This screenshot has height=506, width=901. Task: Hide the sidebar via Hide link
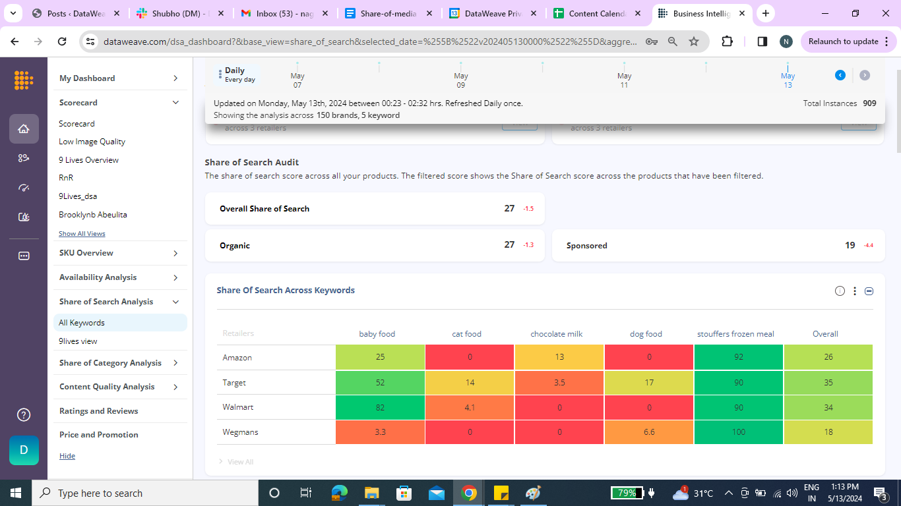67,456
